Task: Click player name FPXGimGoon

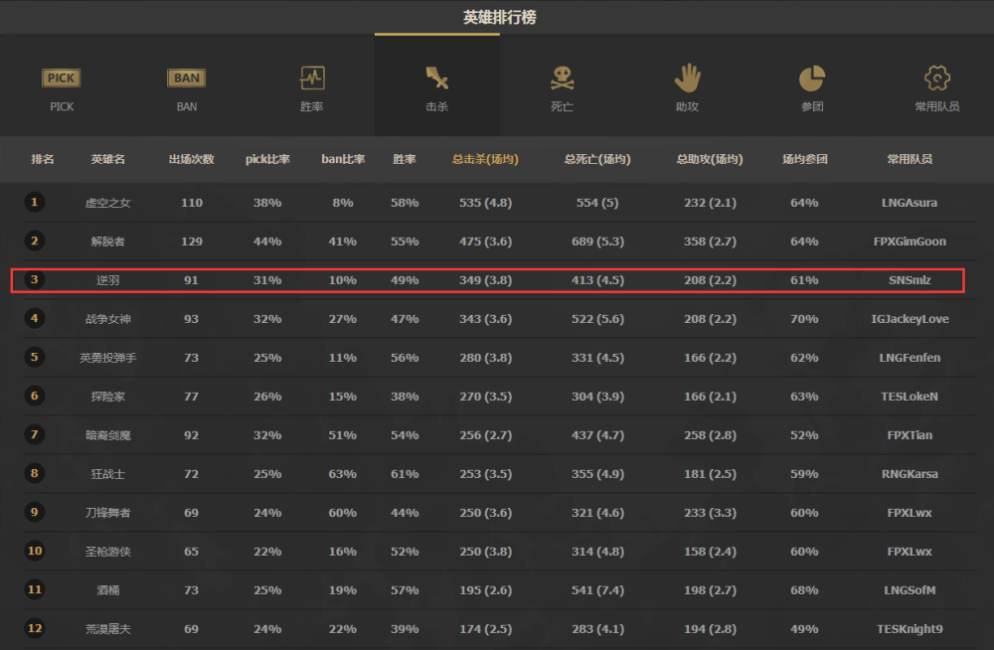Action: click(x=910, y=242)
